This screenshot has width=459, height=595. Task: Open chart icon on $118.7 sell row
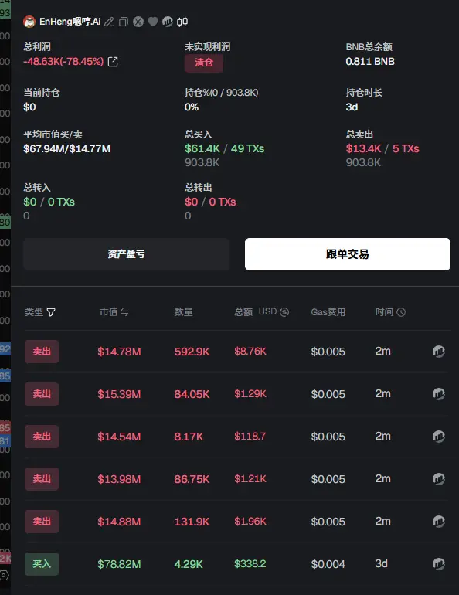(x=439, y=437)
